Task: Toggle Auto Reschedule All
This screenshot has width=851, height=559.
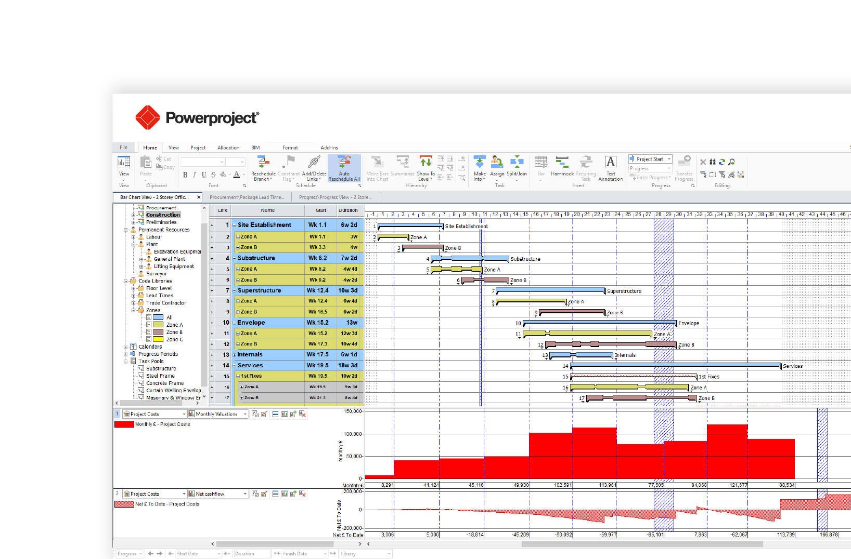Action: point(344,162)
